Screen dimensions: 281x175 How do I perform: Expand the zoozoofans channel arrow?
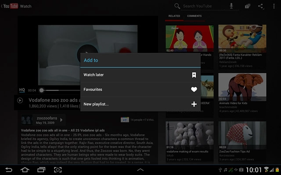[x=62, y=119]
